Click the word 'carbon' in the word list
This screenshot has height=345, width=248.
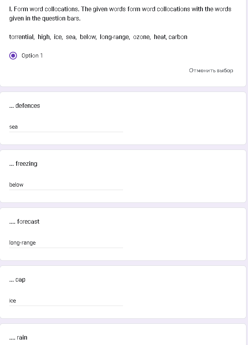pos(178,37)
